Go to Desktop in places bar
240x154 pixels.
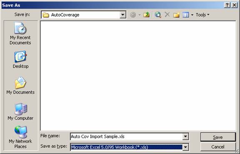point(20,60)
